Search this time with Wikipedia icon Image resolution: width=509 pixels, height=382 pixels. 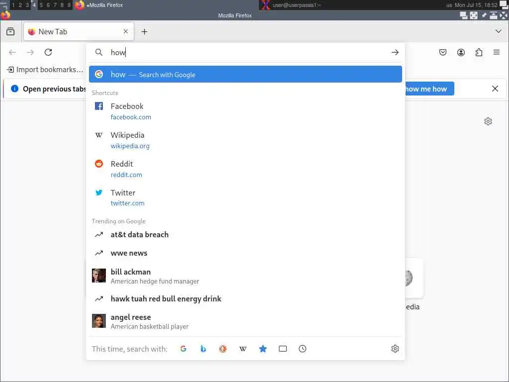243,349
